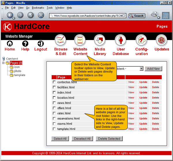Check the contactus.html checkbox
The image size is (173, 161).
pyautogui.click(x=54, y=82)
